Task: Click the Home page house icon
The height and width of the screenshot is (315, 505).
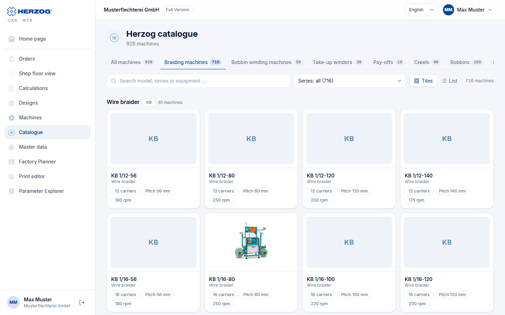Action: pyautogui.click(x=12, y=39)
